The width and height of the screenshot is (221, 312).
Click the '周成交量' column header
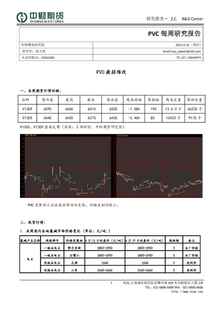click(173, 100)
